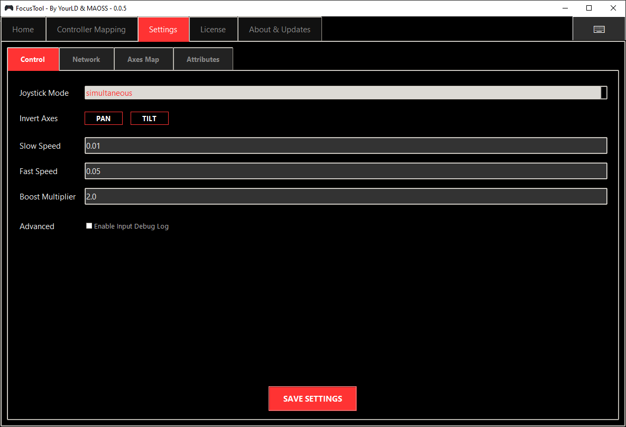
Task: Open the Joystick Mode dropdown
Action: point(344,93)
